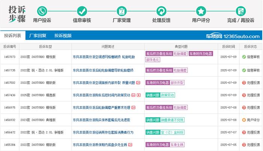Click red status icon for complaint 1455384

click(x=244, y=145)
